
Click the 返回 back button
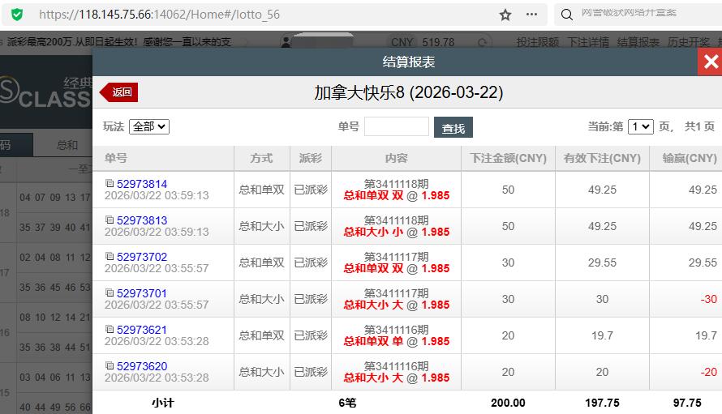pyautogui.click(x=119, y=92)
